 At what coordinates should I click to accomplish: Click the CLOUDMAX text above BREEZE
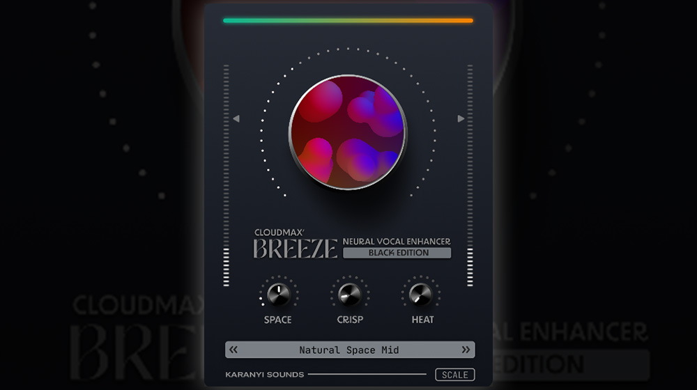coord(279,233)
